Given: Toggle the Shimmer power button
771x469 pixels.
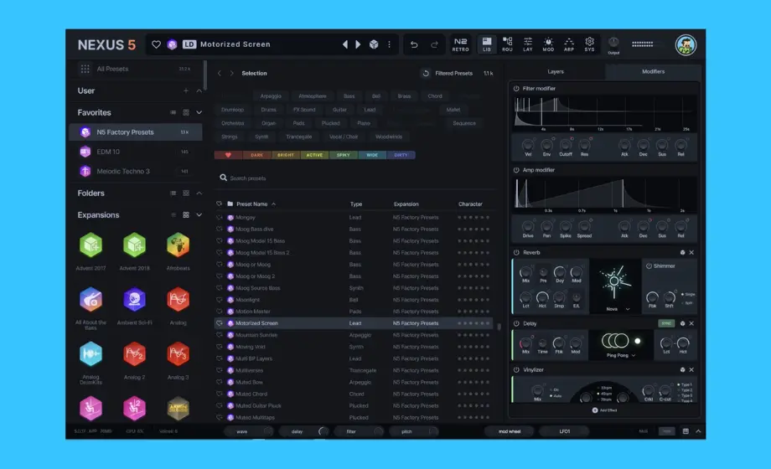Looking at the screenshot, I should 649,266.
